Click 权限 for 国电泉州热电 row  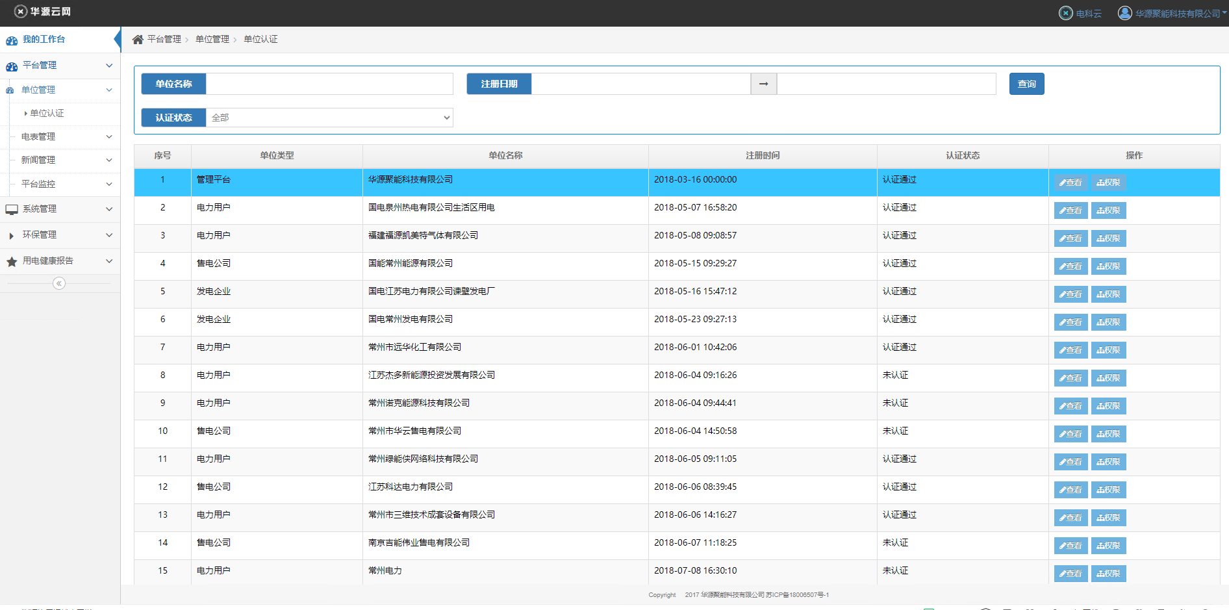[x=1108, y=210]
